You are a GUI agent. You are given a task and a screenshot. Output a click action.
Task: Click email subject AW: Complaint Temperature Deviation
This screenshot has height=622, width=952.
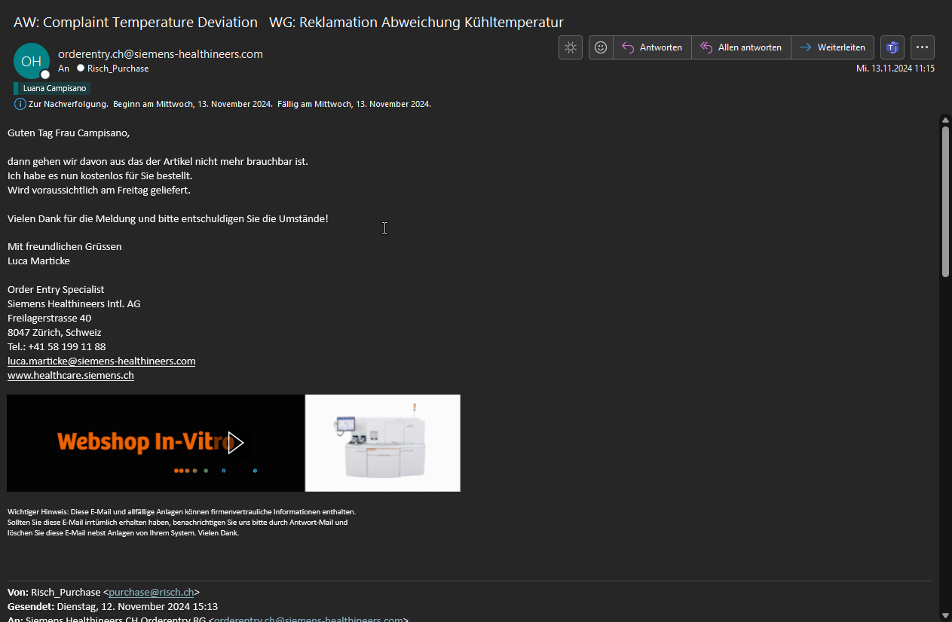(136, 22)
